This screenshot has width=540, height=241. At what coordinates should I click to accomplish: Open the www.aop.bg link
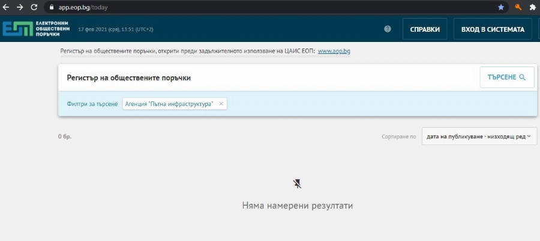[x=334, y=51]
